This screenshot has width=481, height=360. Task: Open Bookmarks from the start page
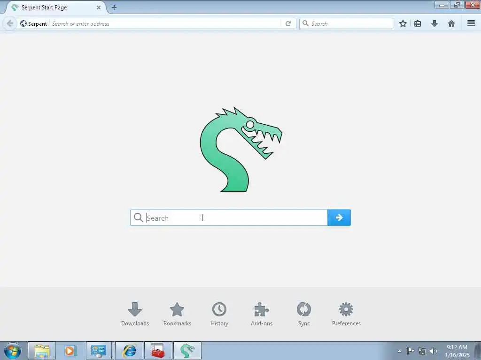177,314
